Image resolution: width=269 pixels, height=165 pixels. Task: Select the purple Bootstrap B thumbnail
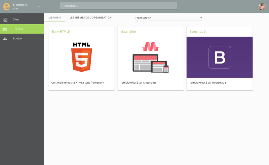[x=220, y=57]
